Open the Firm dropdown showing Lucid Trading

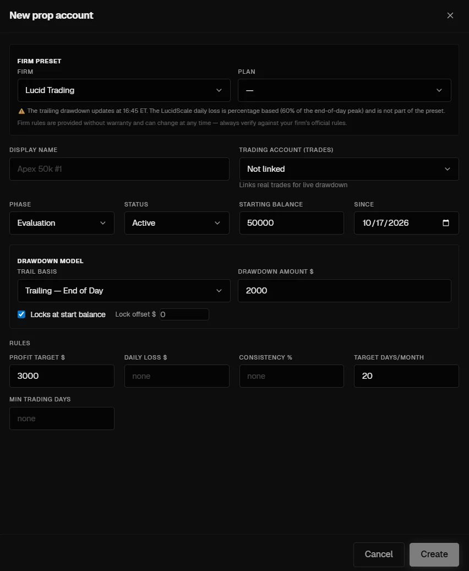(124, 90)
